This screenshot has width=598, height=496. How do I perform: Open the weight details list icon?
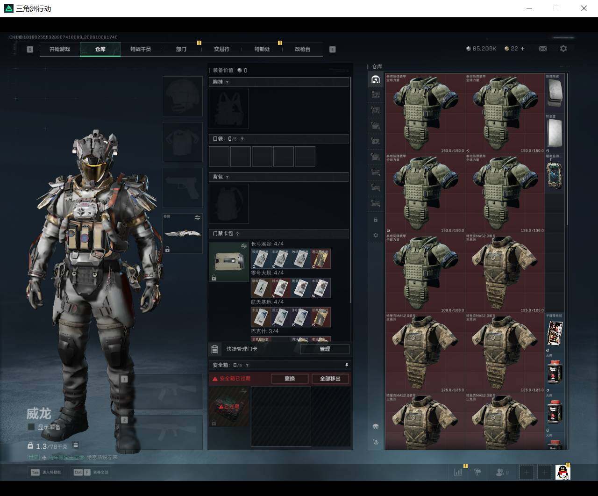pyautogui.click(x=75, y=446)
